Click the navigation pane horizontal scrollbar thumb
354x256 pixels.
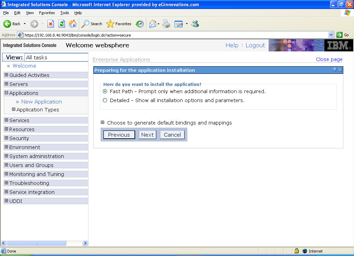[x=36, y=243]
